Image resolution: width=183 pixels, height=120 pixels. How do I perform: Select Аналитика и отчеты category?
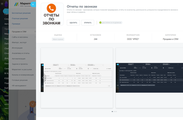(x=21, y=53)
